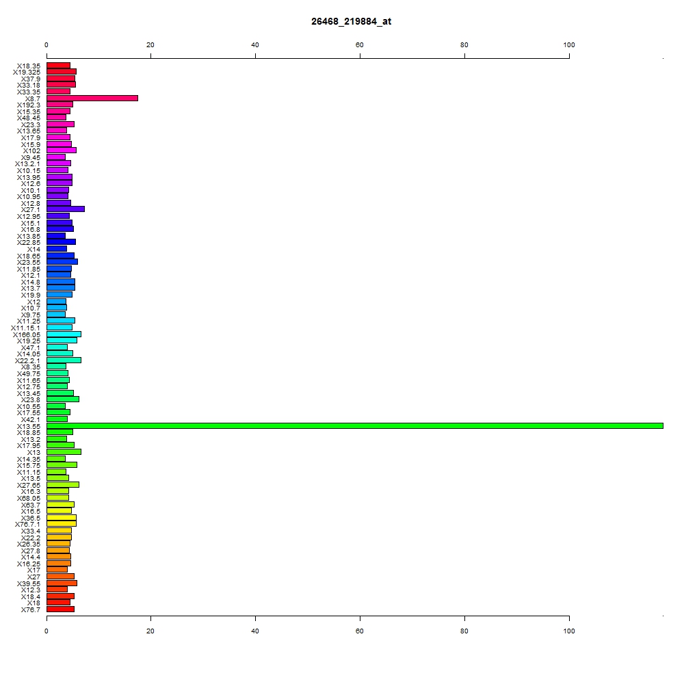Click the X27 row label
The image size is (684, 684).
pos(34,577)
